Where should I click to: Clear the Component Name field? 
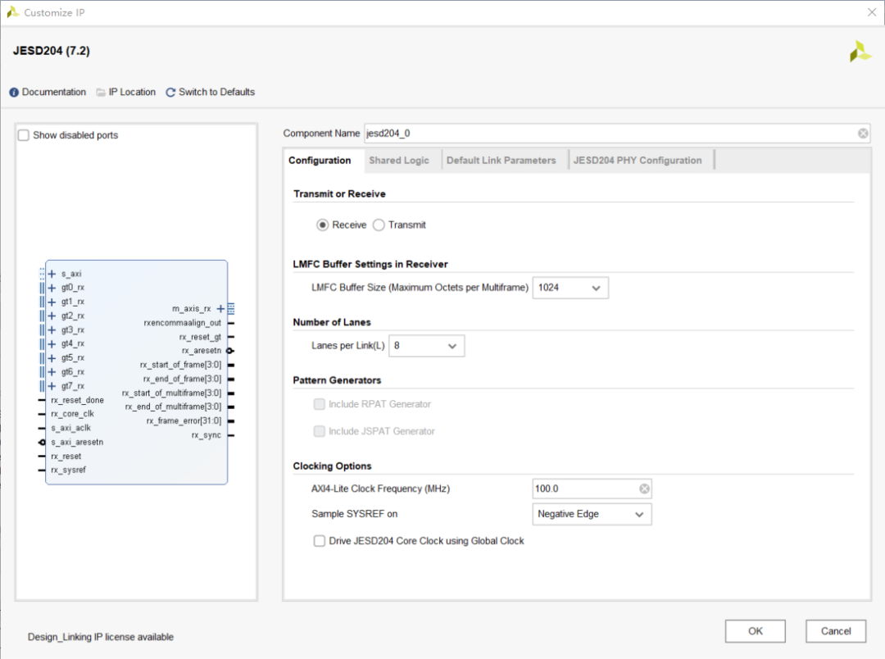[863, 134]
